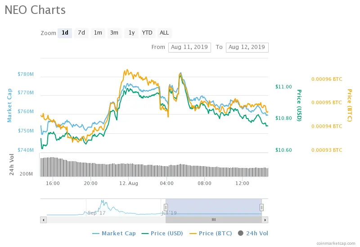Screen dimensions: 360x247
Task: Select the 1y zoom range
Action: [x=131, y=33]
